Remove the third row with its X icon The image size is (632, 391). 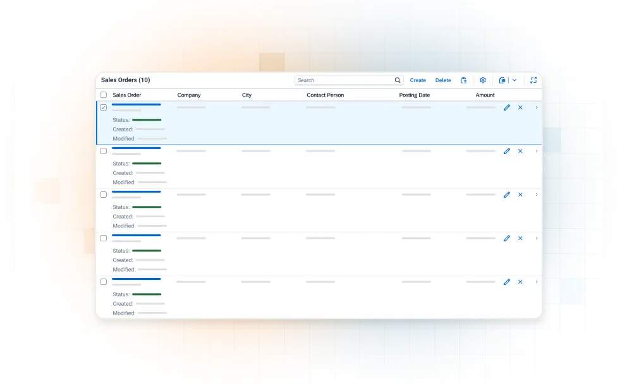coord(520,195)
